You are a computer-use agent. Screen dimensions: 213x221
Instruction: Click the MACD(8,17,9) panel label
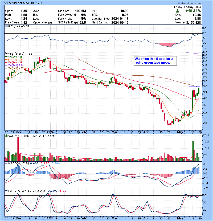19,163
